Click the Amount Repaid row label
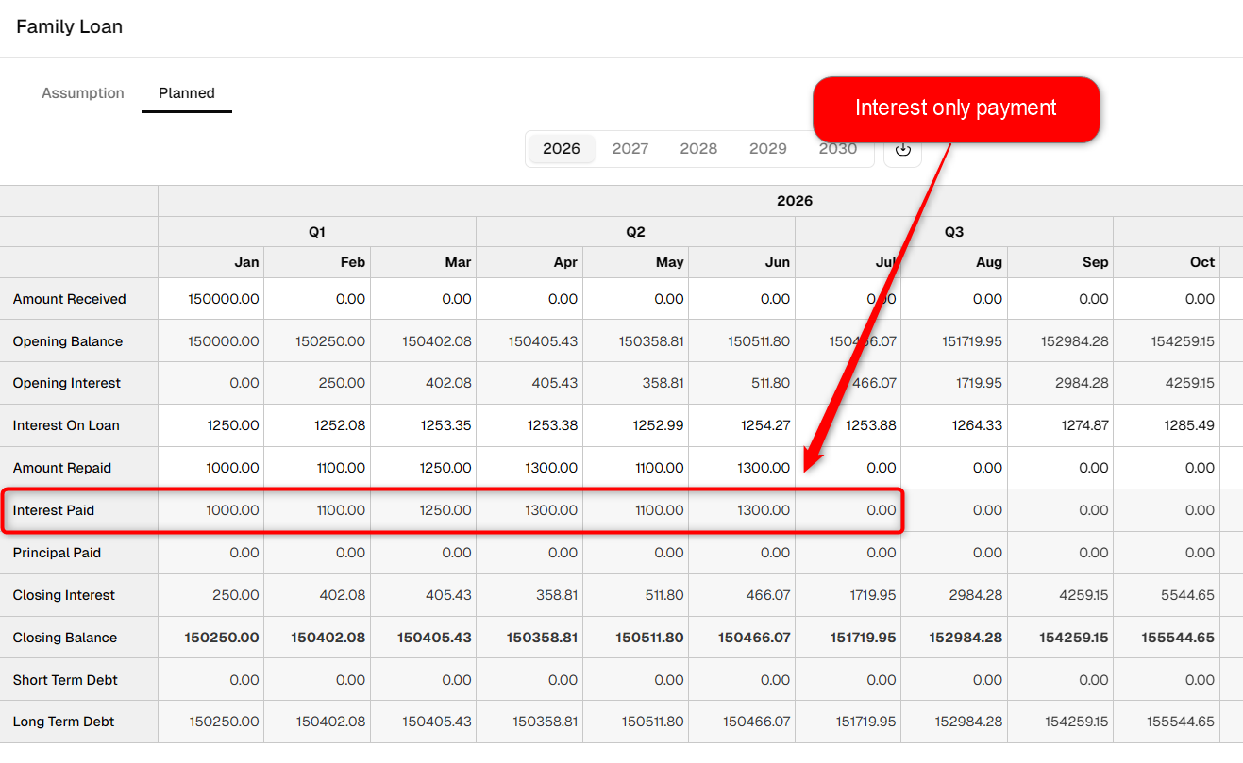 62,468
